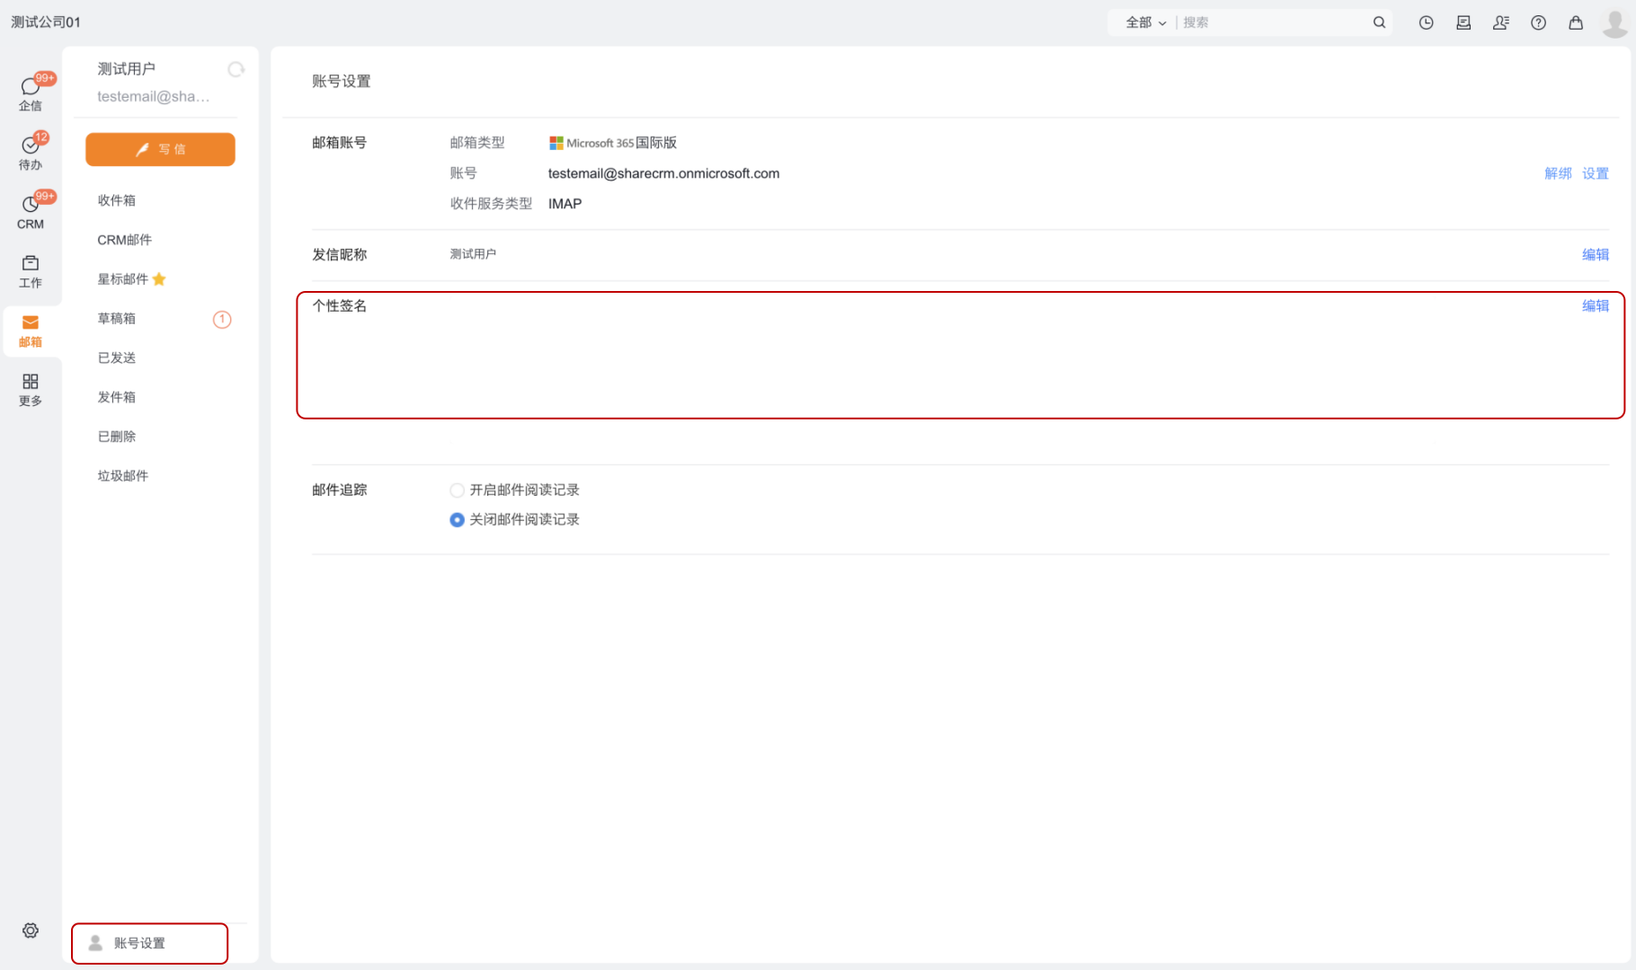The height and width of the screenshot is (970, 1636).
Task: Open the 待办 to-do icon
Action: (x=31, y=151)
